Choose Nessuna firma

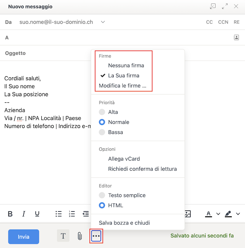coord(126,66)
